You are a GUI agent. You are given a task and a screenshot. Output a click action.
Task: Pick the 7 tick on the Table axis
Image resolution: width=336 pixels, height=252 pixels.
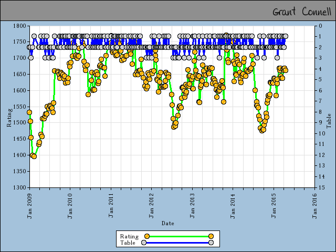pos(321,101)
